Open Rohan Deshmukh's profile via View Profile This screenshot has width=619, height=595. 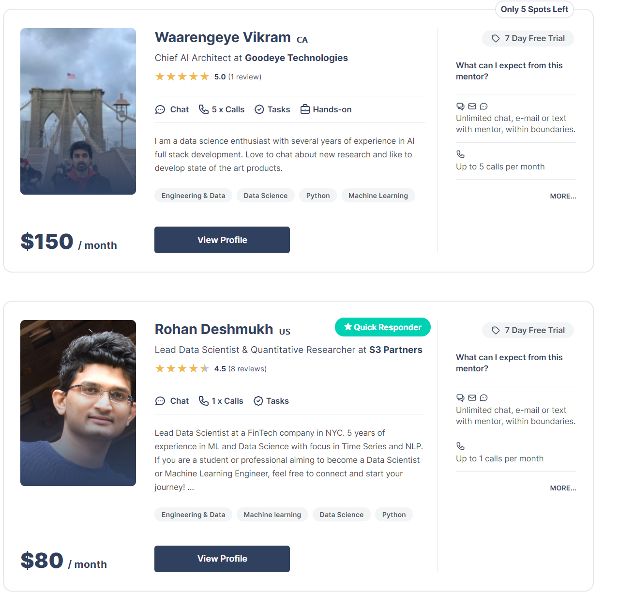point(222,559)
